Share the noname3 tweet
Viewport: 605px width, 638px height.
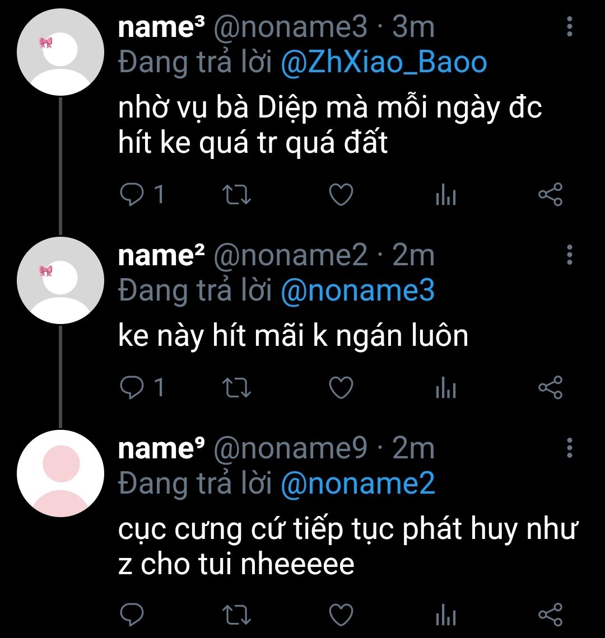pyautogui.click(x=550, y=195)
